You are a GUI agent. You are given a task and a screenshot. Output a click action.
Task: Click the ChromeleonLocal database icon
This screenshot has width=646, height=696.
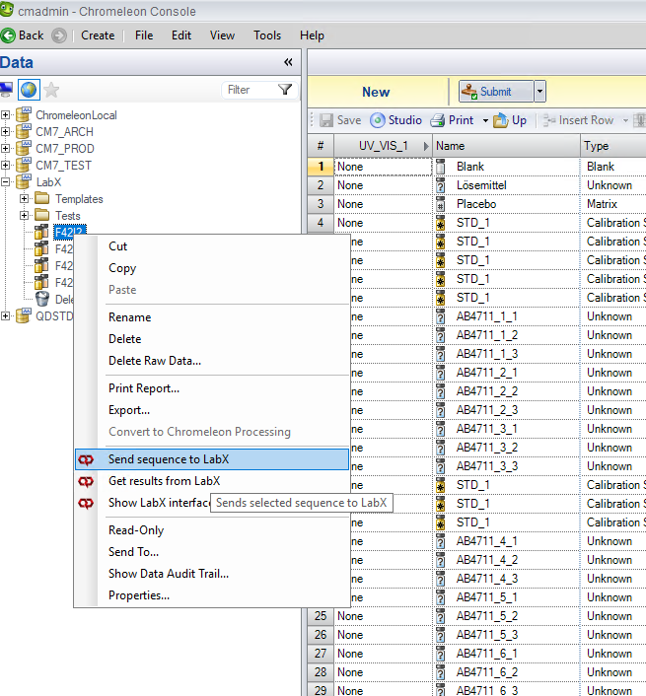[x=24, y=114]
